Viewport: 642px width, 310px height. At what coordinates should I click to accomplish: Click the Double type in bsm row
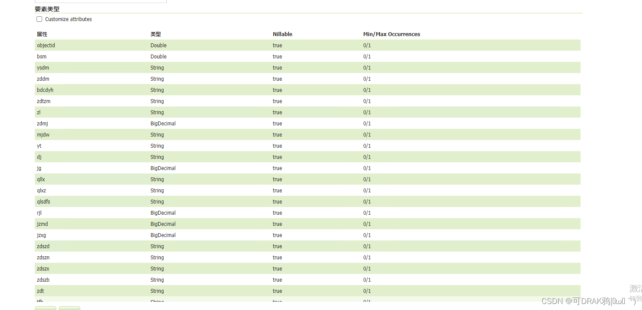(159, 57)
